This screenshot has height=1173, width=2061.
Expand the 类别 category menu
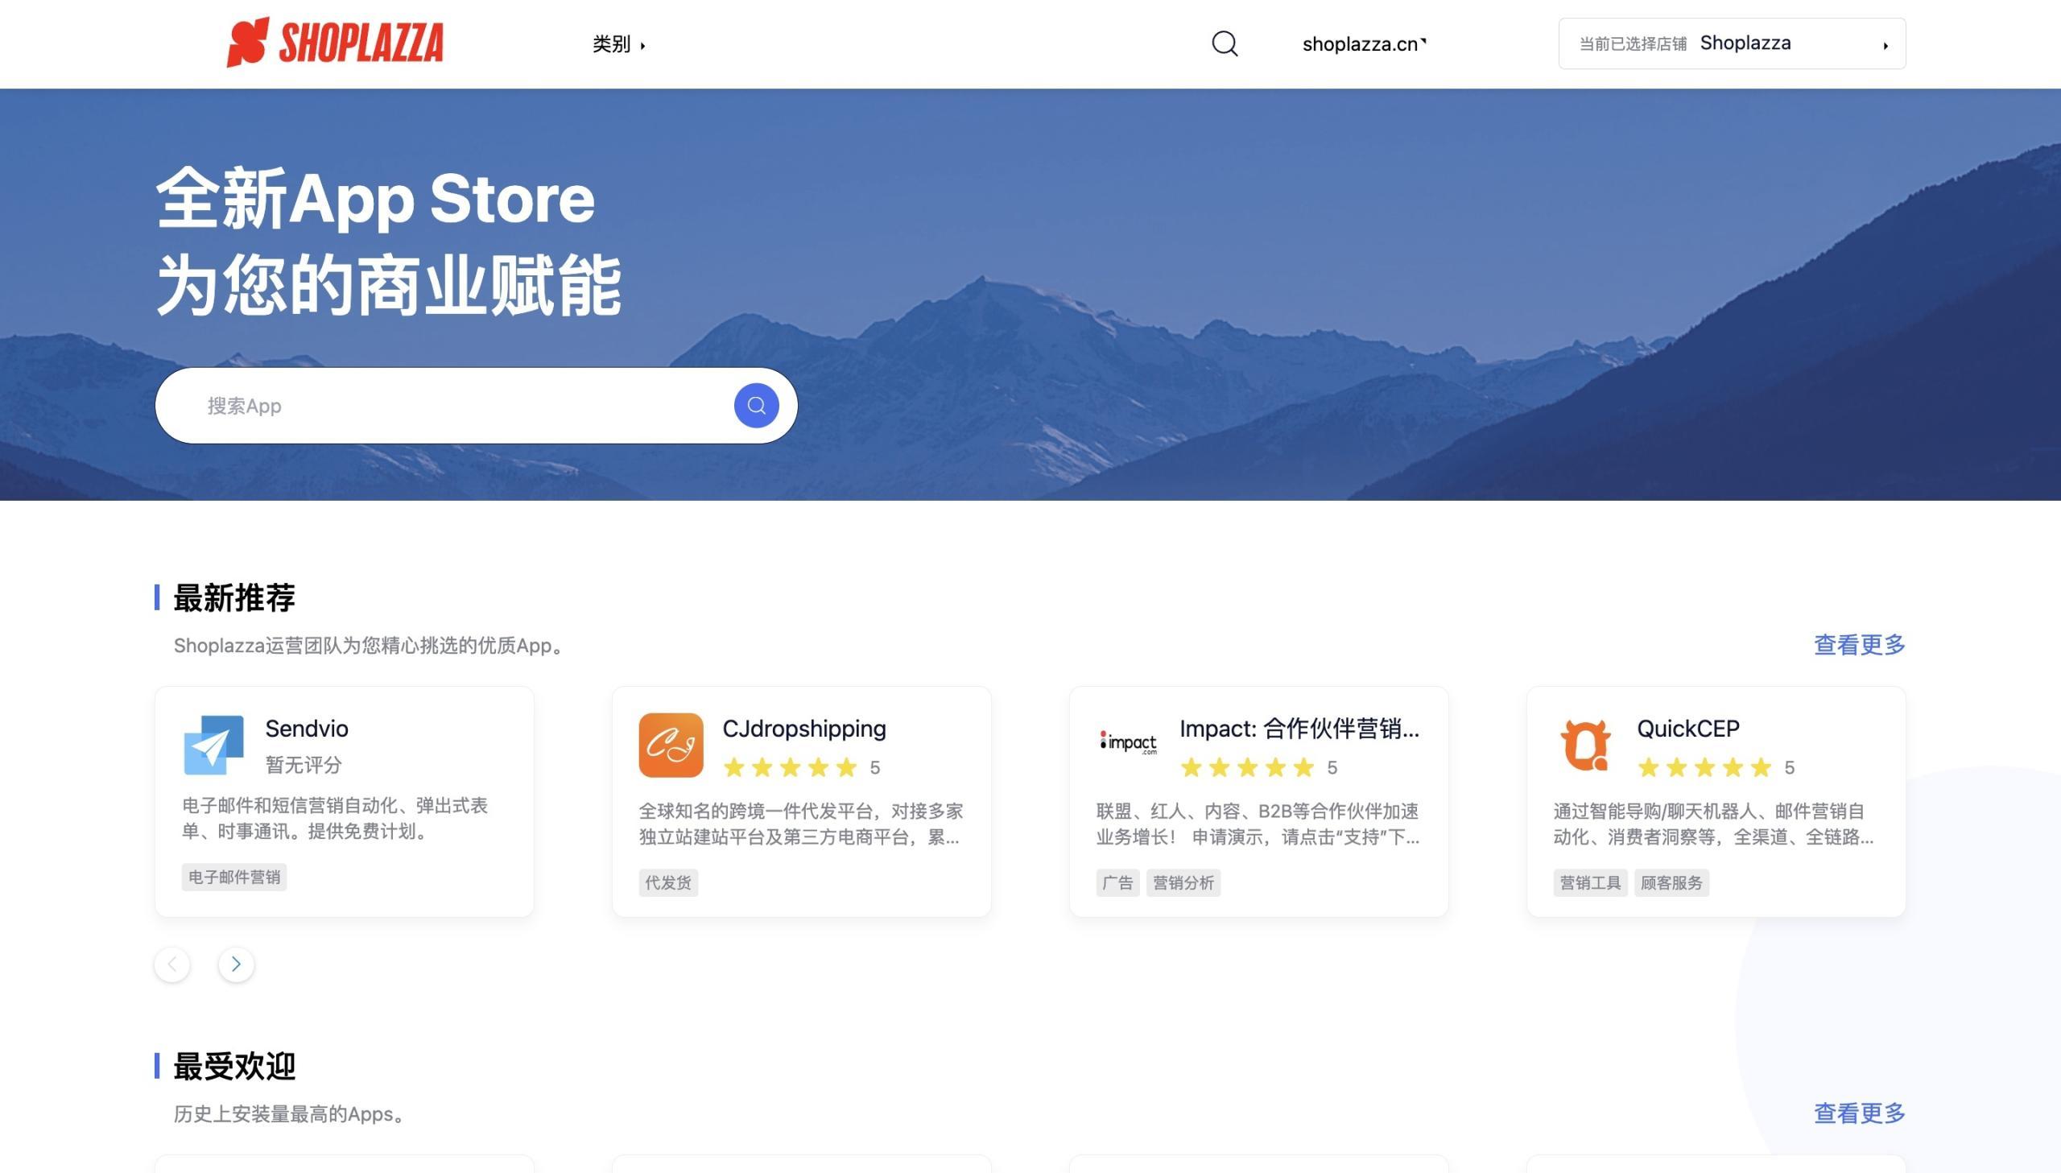pyautogui.click(x=618, y=44)
